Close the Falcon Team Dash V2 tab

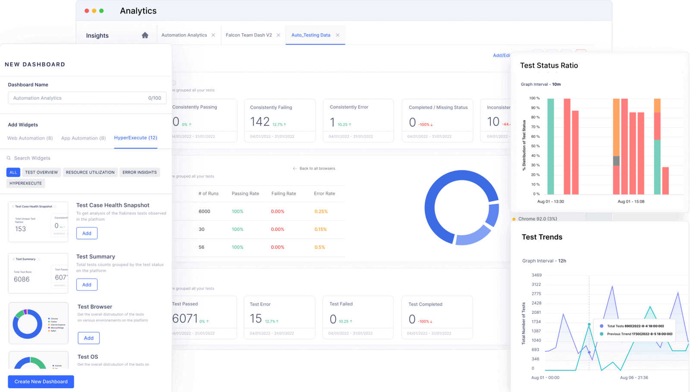click(278, 35)
